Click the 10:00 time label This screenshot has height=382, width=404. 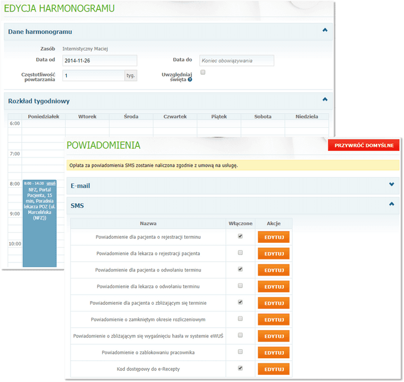15,244
